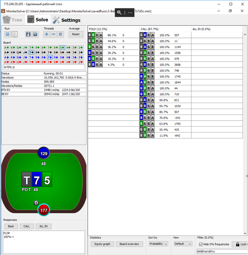This screenshot has width=248, height=255.
Task: Uncheck Hide 0% frequencies checkbox
Action: coord(201,244)
